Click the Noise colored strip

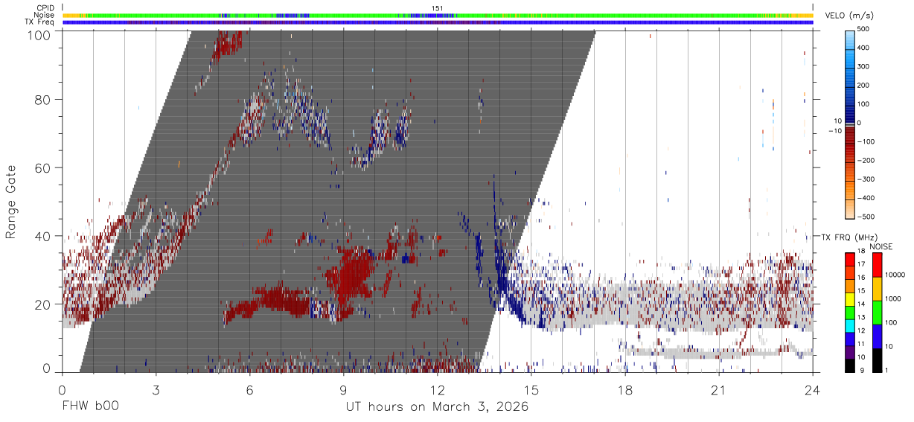438,15
